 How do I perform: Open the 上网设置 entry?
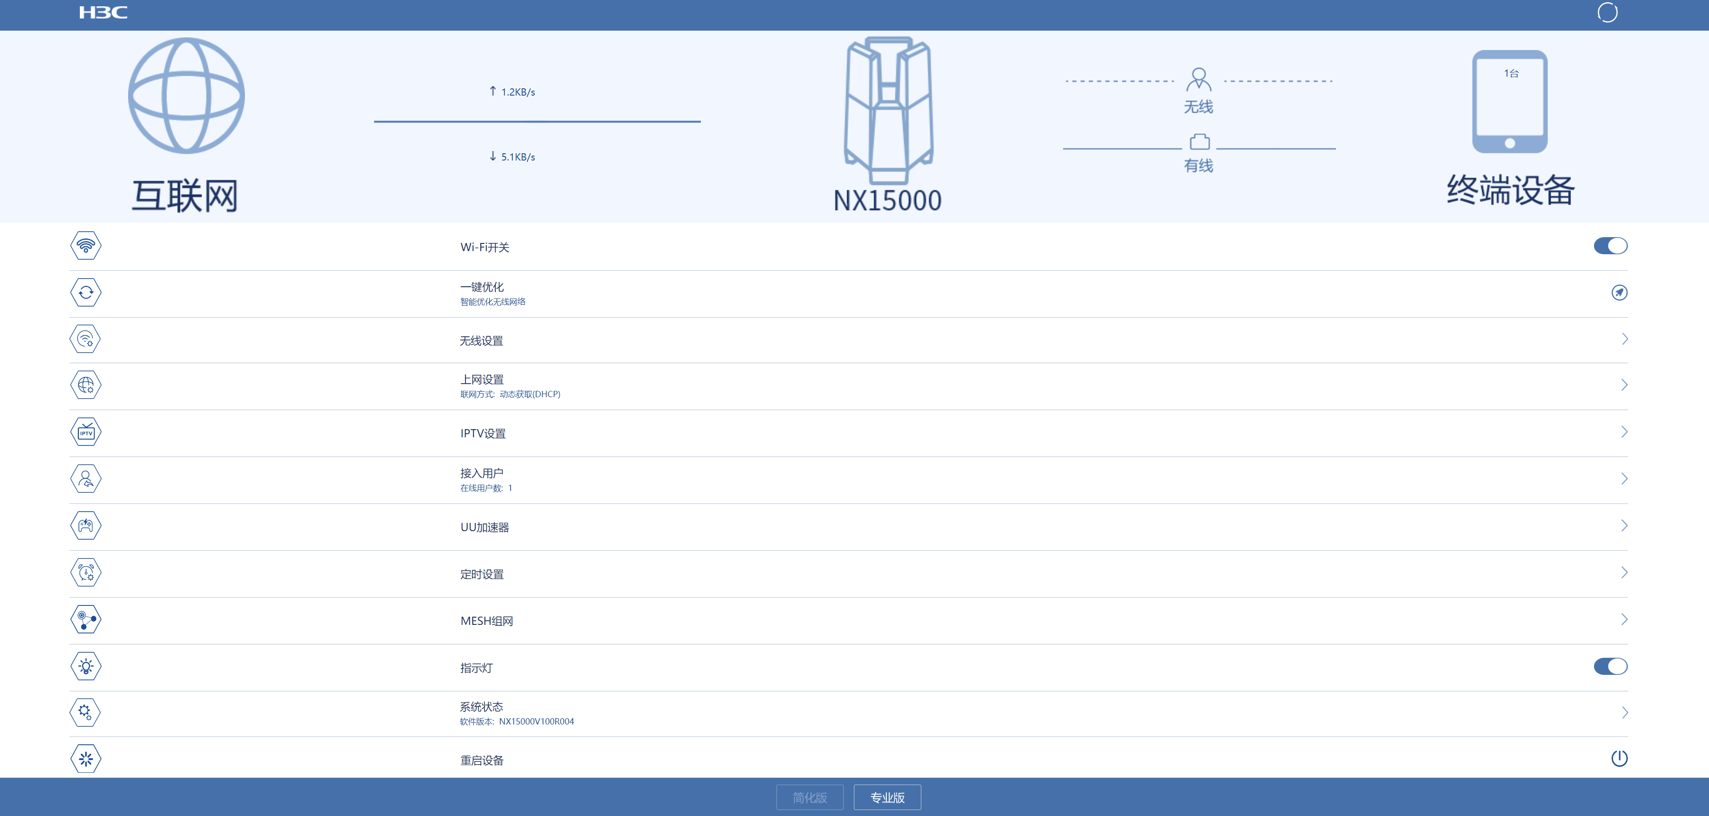click(x=482, y=379)
